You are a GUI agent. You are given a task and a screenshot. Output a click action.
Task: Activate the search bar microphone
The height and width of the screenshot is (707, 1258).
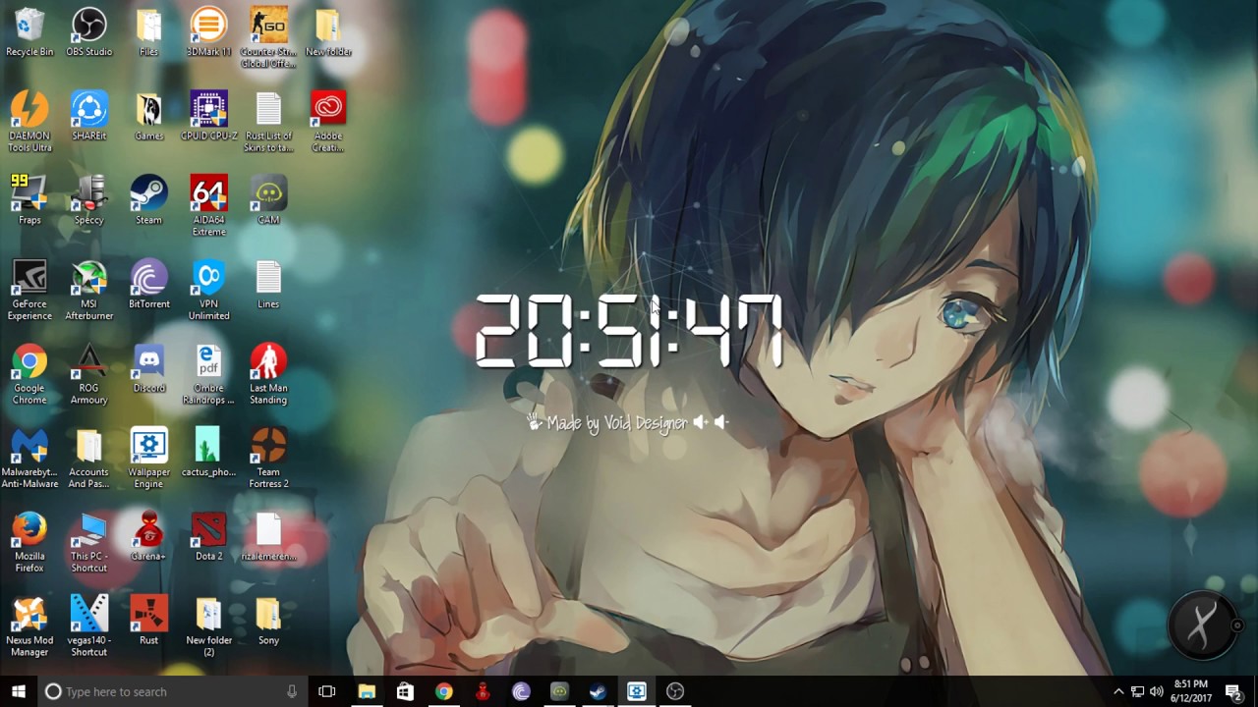coord(291,691)
